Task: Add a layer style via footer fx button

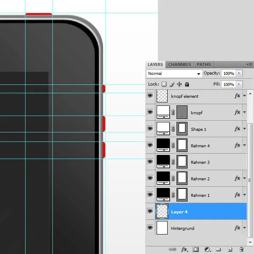Action: (184, 249)
